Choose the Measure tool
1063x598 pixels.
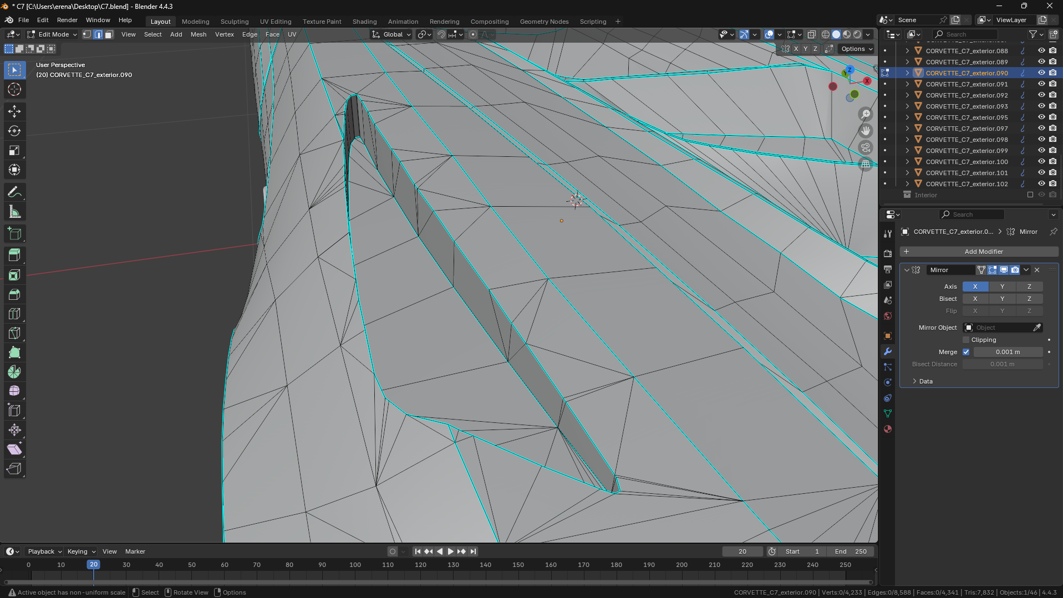tap(14, 212)
